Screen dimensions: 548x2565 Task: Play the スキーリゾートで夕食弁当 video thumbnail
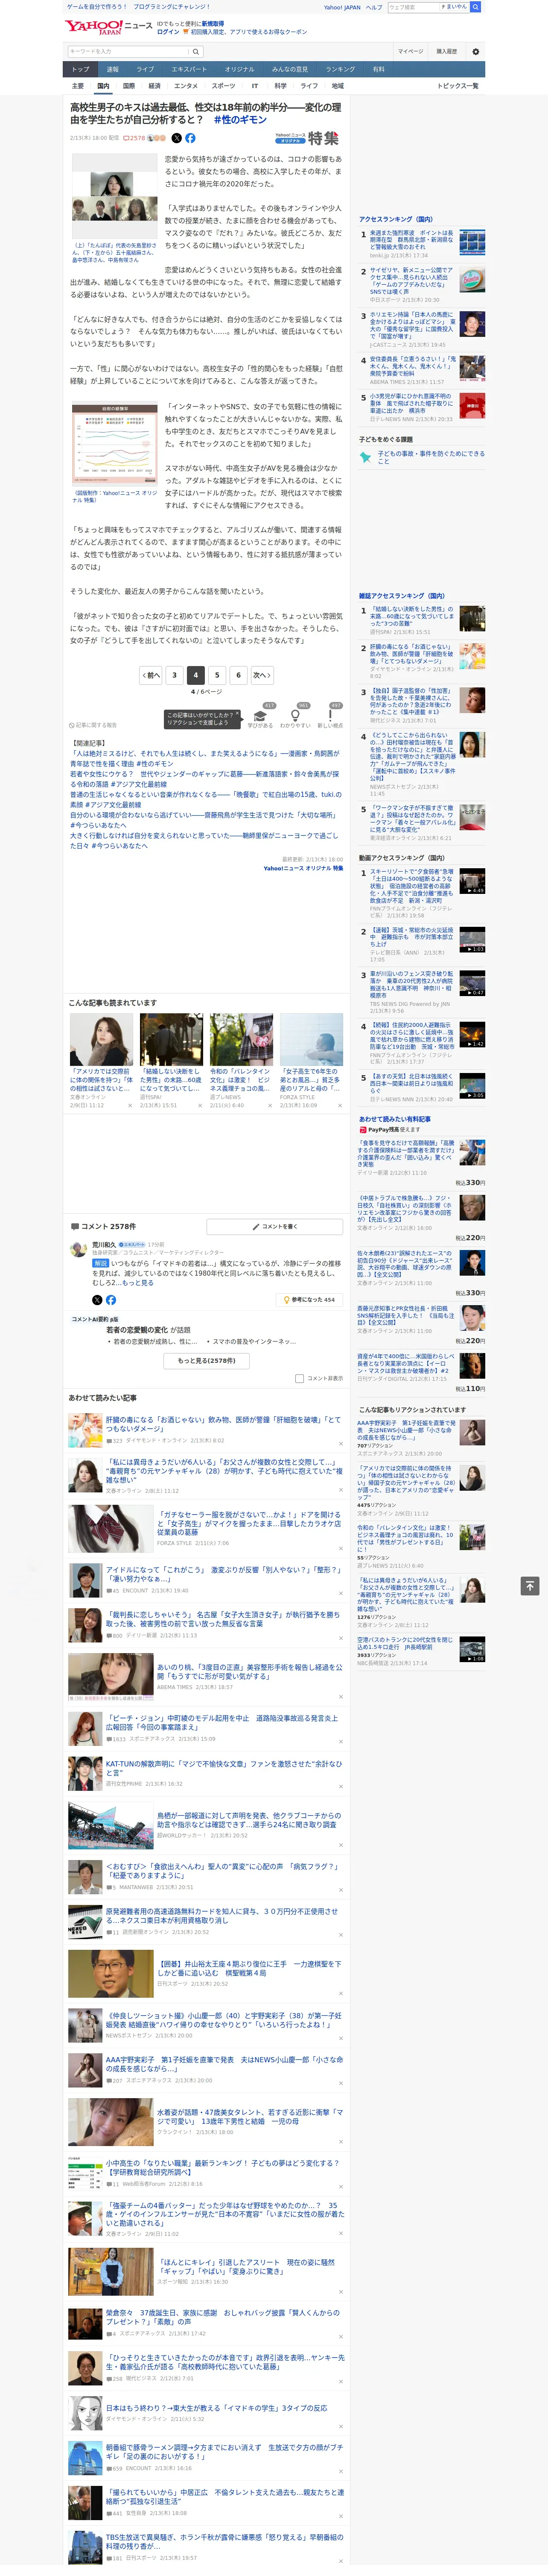(472, 881)
